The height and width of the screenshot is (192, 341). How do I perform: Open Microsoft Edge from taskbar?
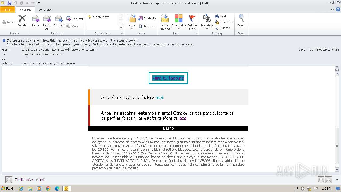(57, 189)
